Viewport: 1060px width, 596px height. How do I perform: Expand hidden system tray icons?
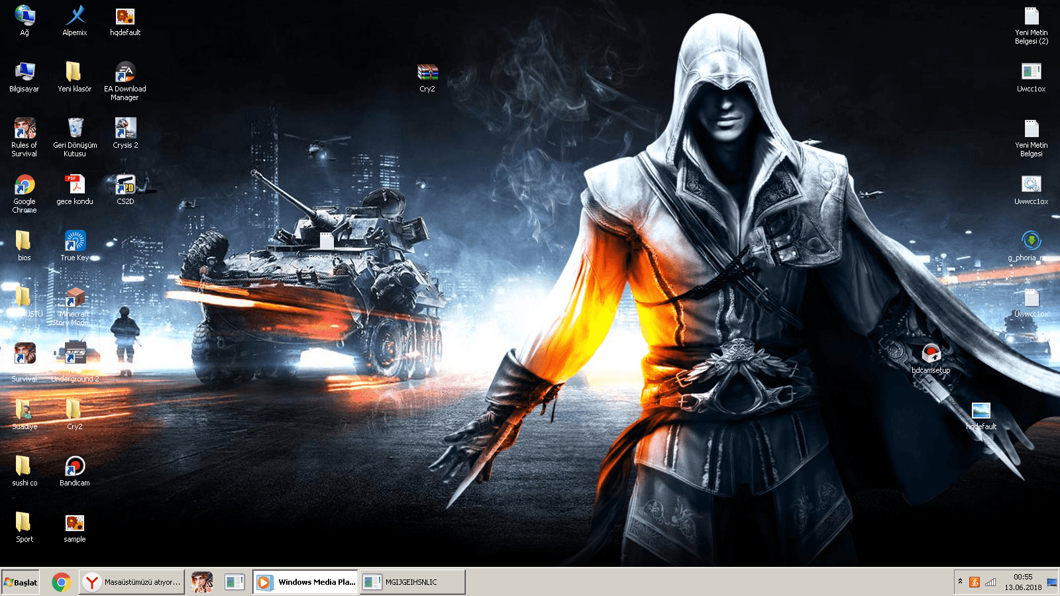coord(960,581)
